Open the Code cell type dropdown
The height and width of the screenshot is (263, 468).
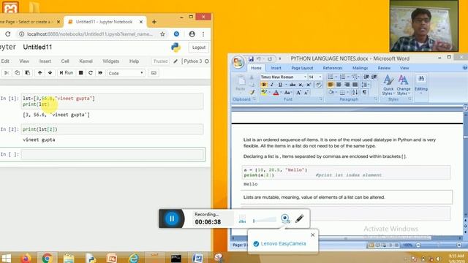126,73
